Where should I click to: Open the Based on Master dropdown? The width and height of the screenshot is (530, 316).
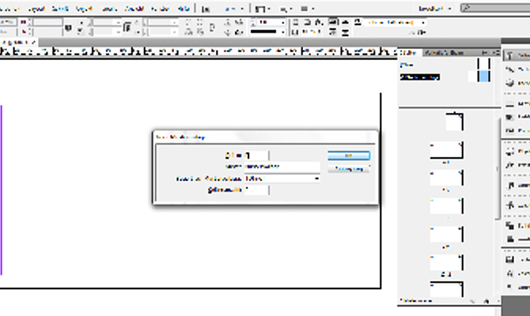(x=282, y=179)
